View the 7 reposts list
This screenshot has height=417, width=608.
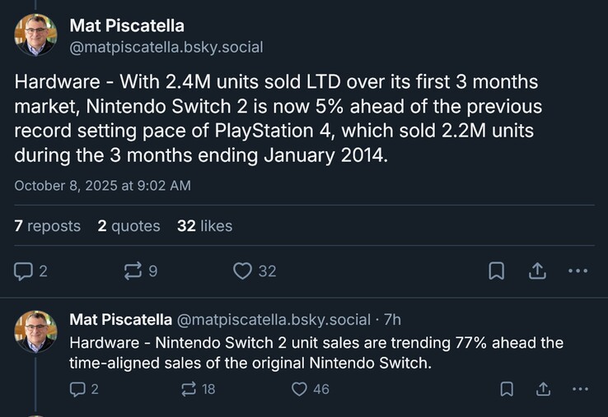(x=48, y=225)
